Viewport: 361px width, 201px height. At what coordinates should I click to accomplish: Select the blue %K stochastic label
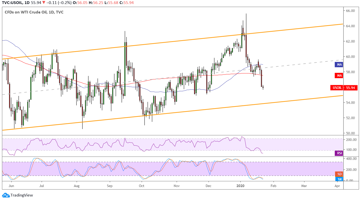point(339,179)
